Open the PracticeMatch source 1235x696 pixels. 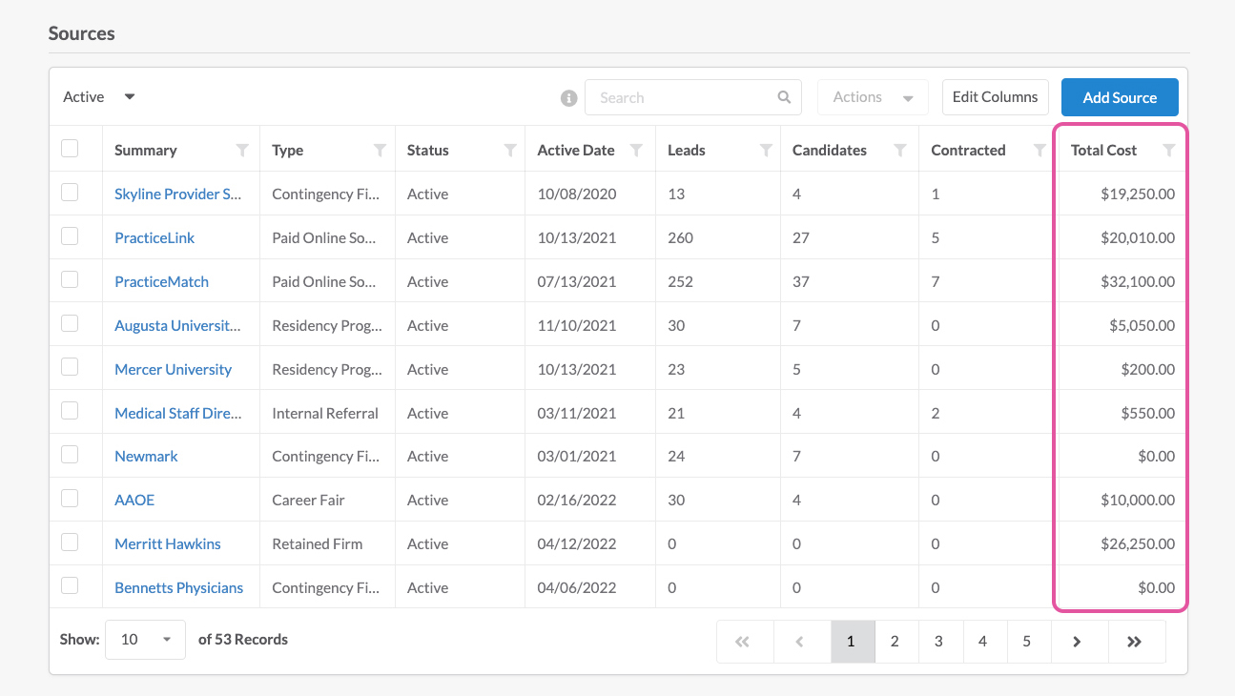[161, 281]
